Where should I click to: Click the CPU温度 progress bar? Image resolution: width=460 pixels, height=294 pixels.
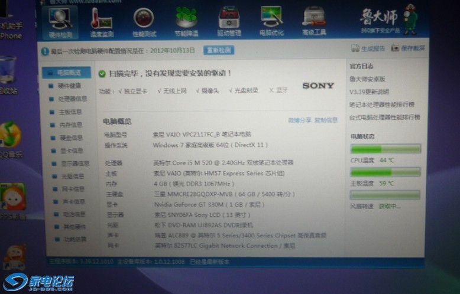point(386,149)
